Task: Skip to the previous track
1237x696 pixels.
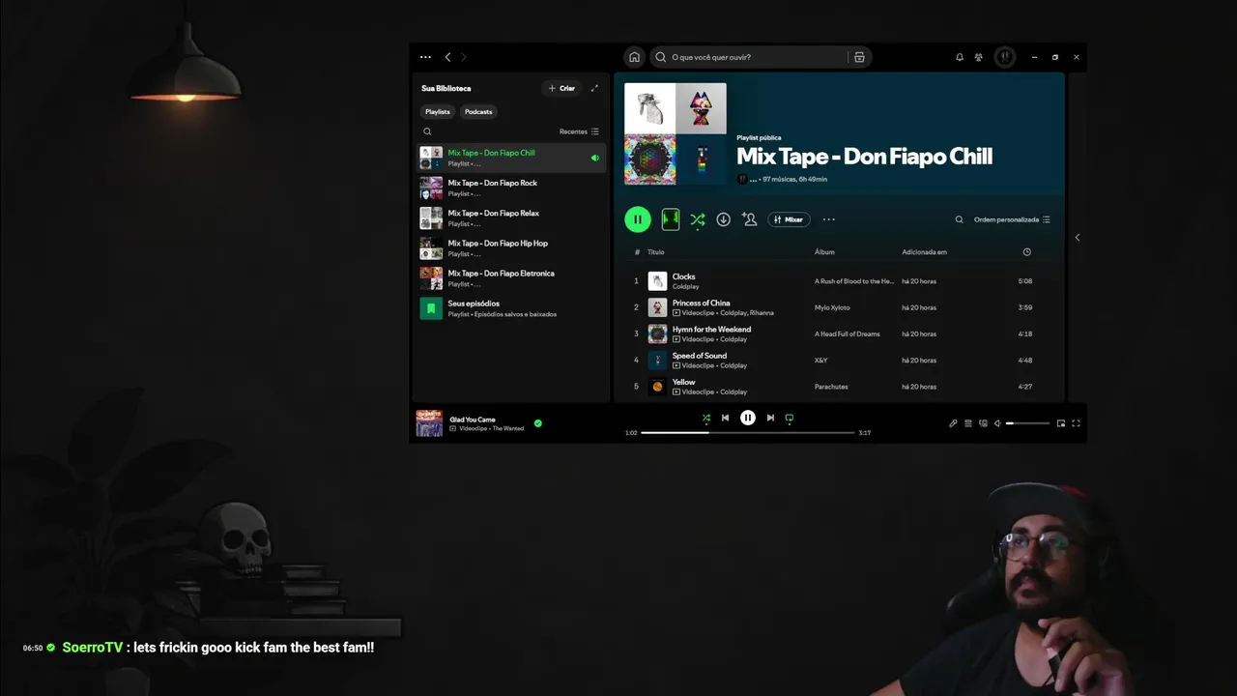Action: [725, 418]
